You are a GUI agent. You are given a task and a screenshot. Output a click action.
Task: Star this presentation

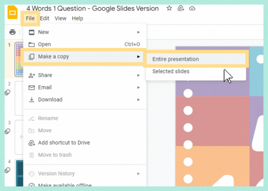[x=169, y=8]
